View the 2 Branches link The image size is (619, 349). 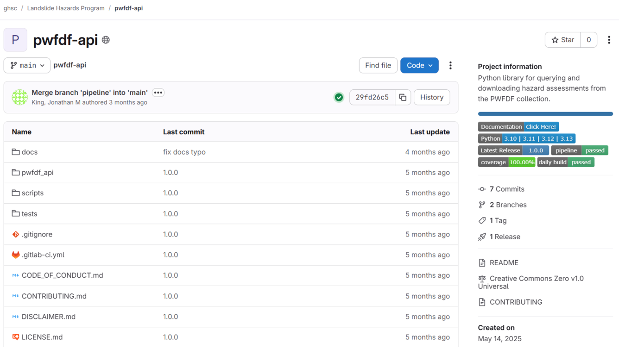508,205
